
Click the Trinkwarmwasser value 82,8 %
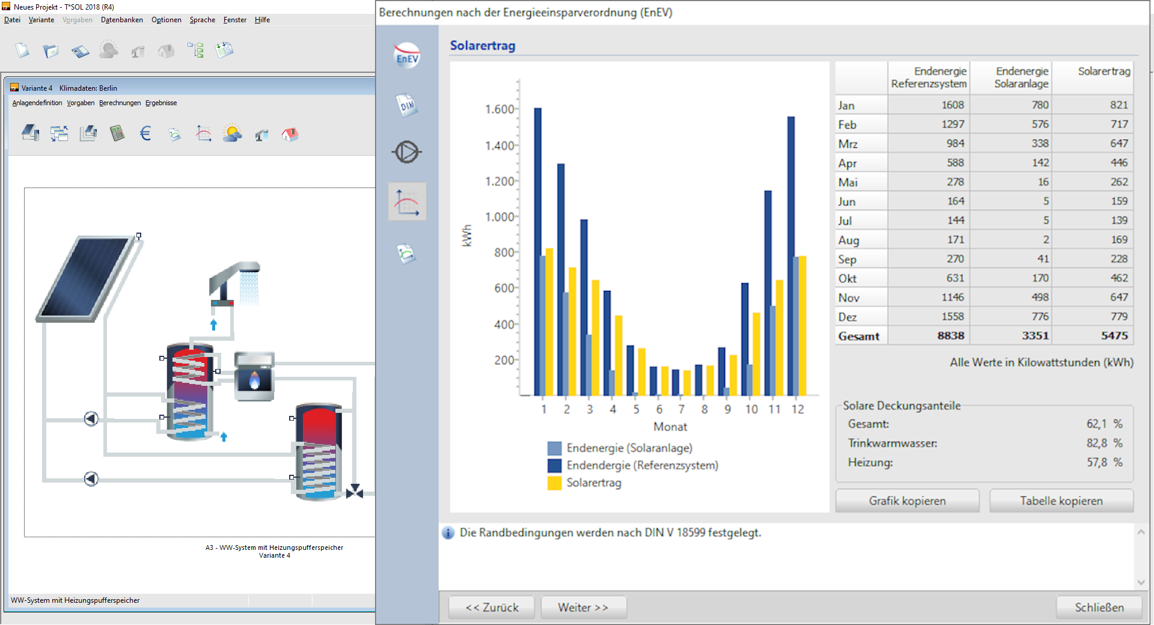1104,443
